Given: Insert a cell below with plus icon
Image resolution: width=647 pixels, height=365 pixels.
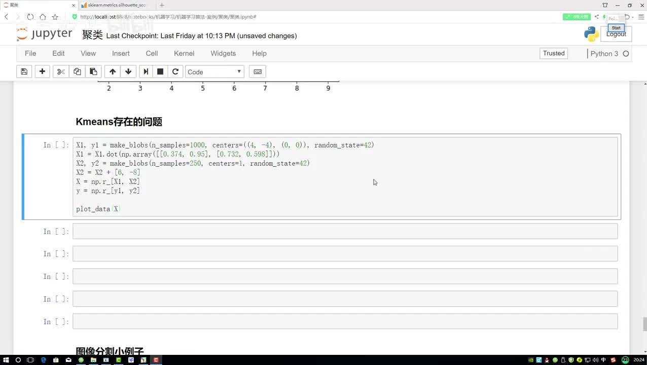Looking at the screenshot, I should coord(42,71).
